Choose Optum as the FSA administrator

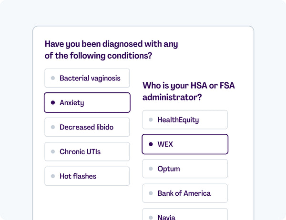click(x=185, y=169)
